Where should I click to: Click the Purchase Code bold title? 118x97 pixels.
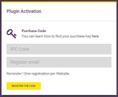click(34, 31)
